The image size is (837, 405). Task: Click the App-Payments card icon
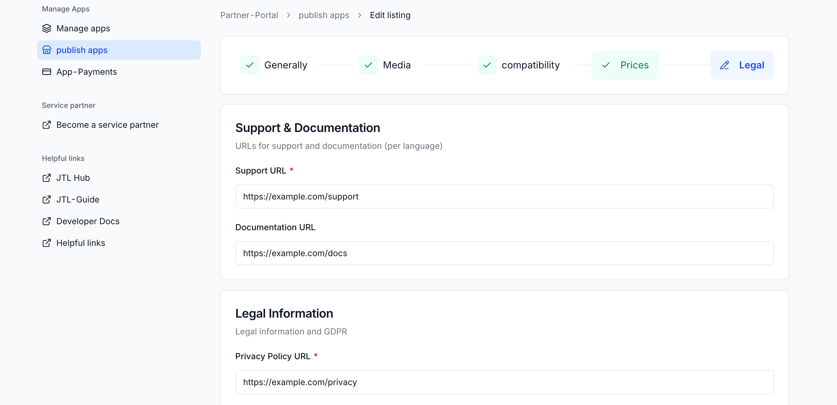(46, 72)
